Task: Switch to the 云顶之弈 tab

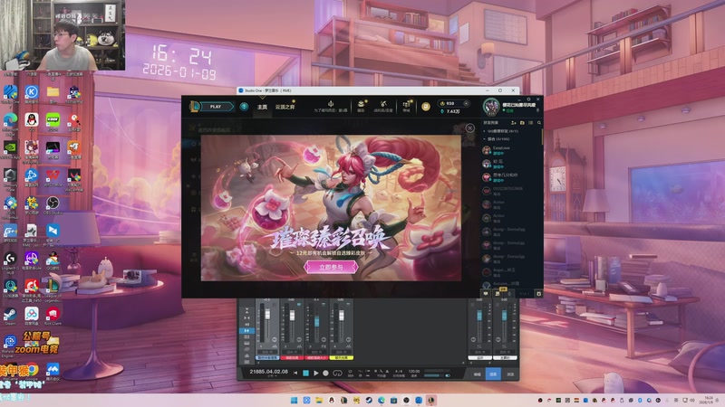Action: point(285,107)
